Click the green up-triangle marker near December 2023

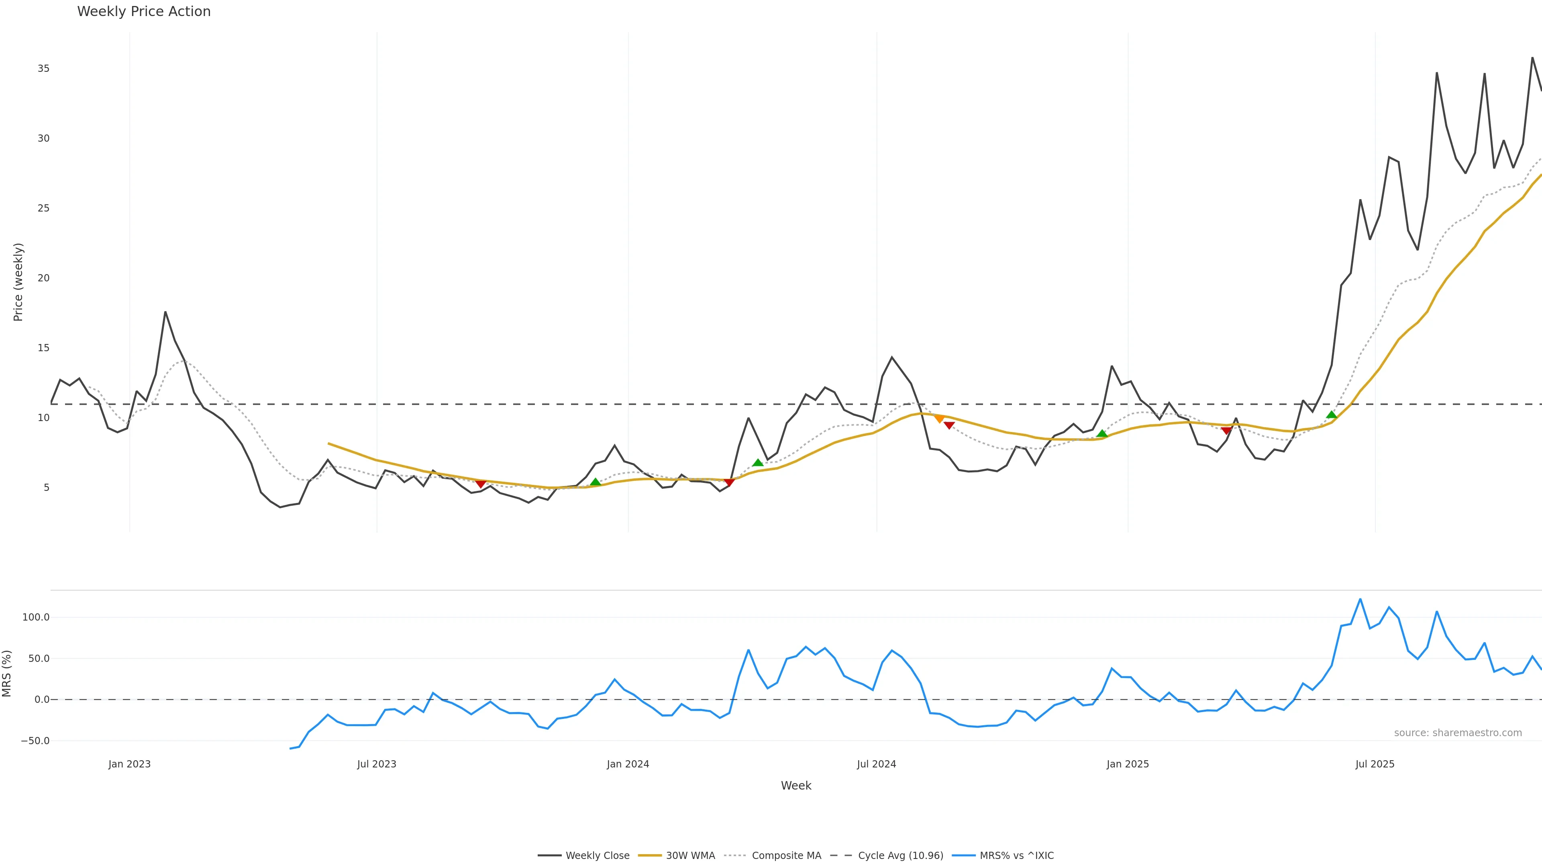pos(595,482)
